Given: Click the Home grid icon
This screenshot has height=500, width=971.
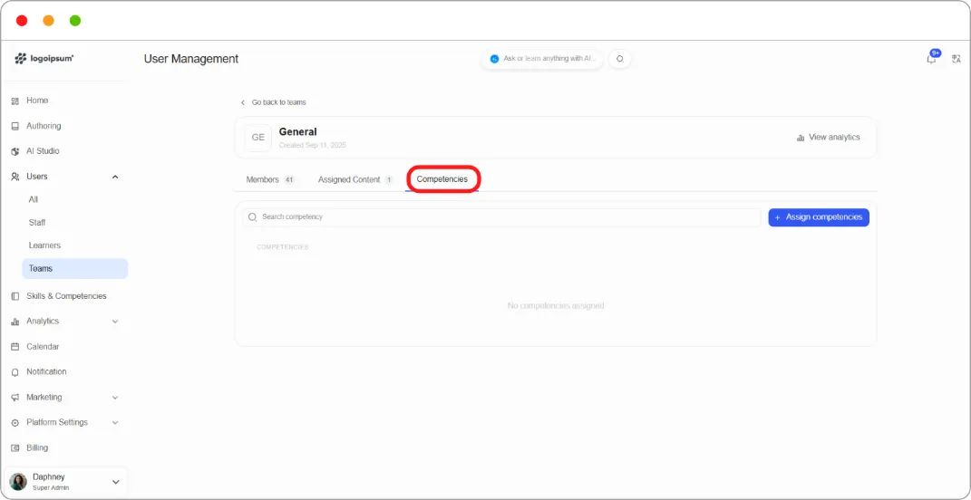Looking at the screenshot, I should (15, 101).
